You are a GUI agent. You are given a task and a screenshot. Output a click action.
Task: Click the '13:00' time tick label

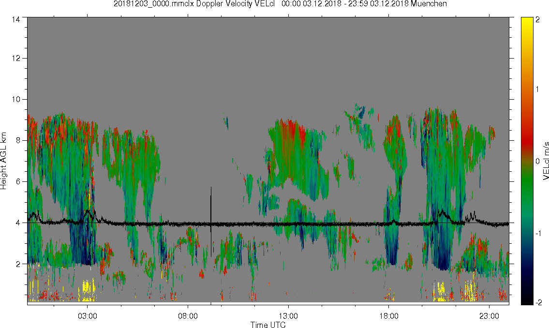coord(288,316)
